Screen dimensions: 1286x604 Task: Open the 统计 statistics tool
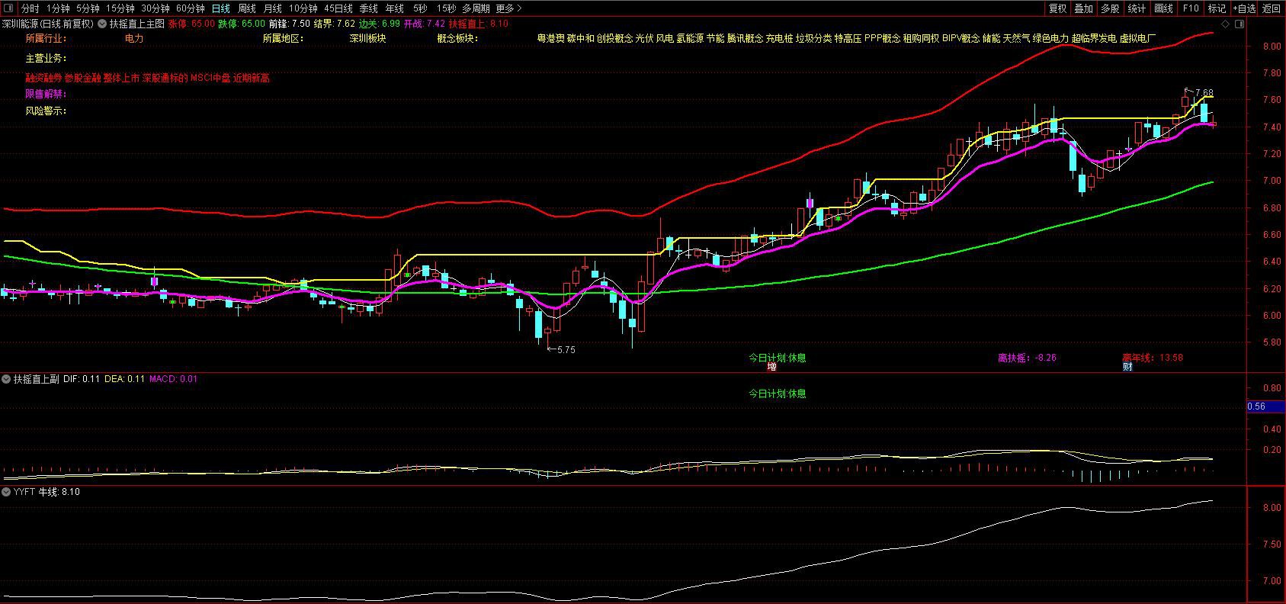[x=1137, y=8]
